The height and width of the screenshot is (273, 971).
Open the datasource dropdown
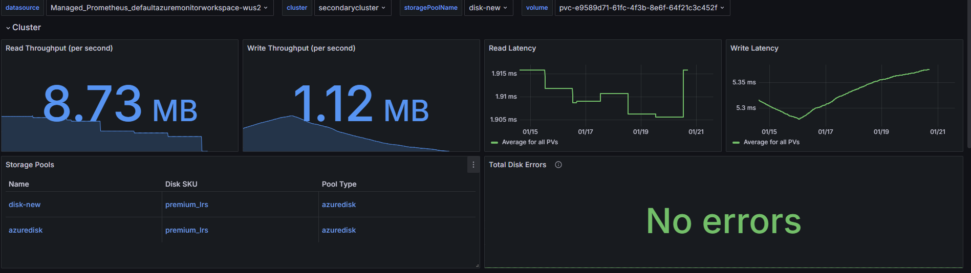point(159,8)
